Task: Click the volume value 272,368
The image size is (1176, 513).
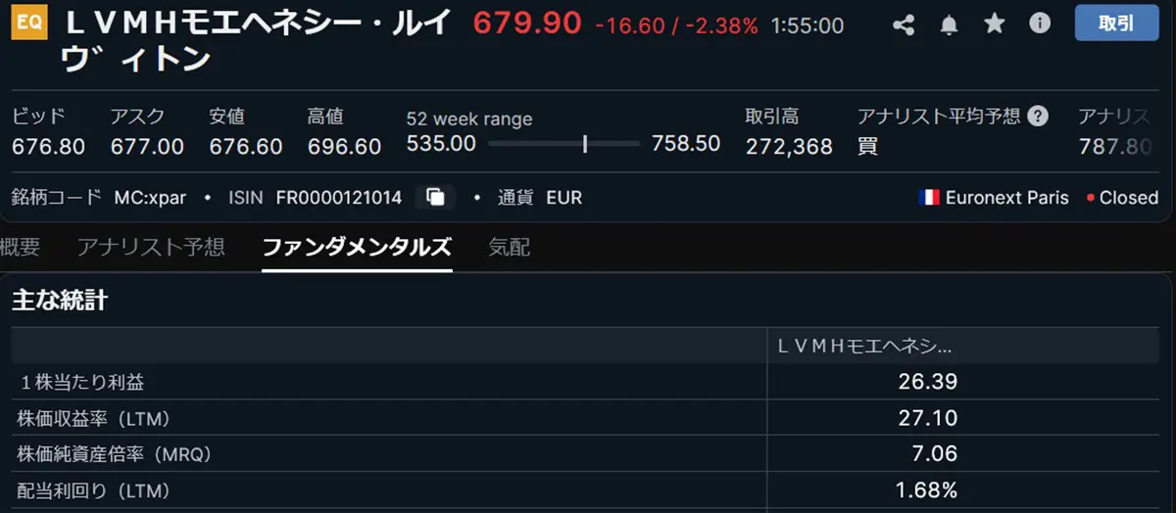Action: [789, 147]
